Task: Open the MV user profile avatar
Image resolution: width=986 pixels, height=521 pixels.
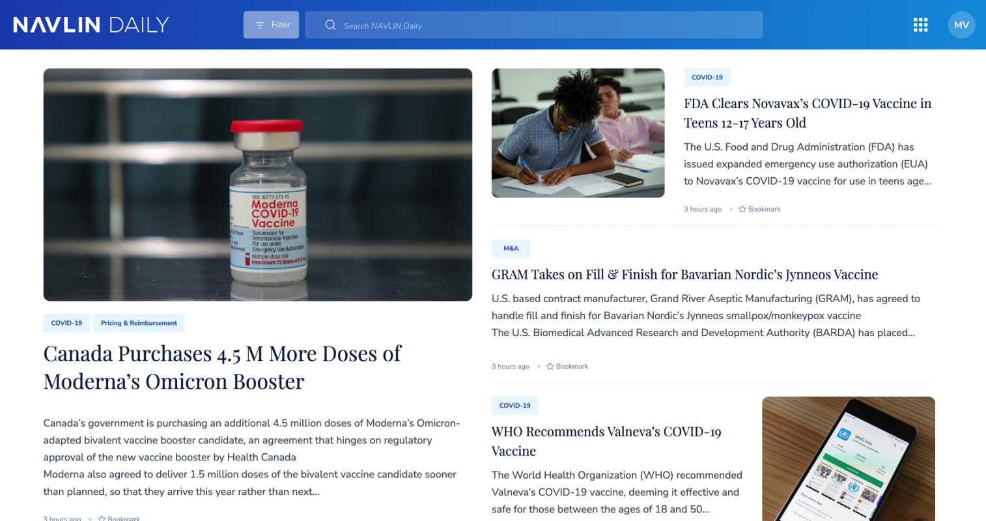Action: coord(961,25)
